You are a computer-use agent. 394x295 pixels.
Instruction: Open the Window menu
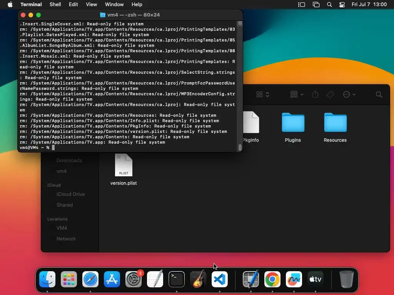click(114, 5)
